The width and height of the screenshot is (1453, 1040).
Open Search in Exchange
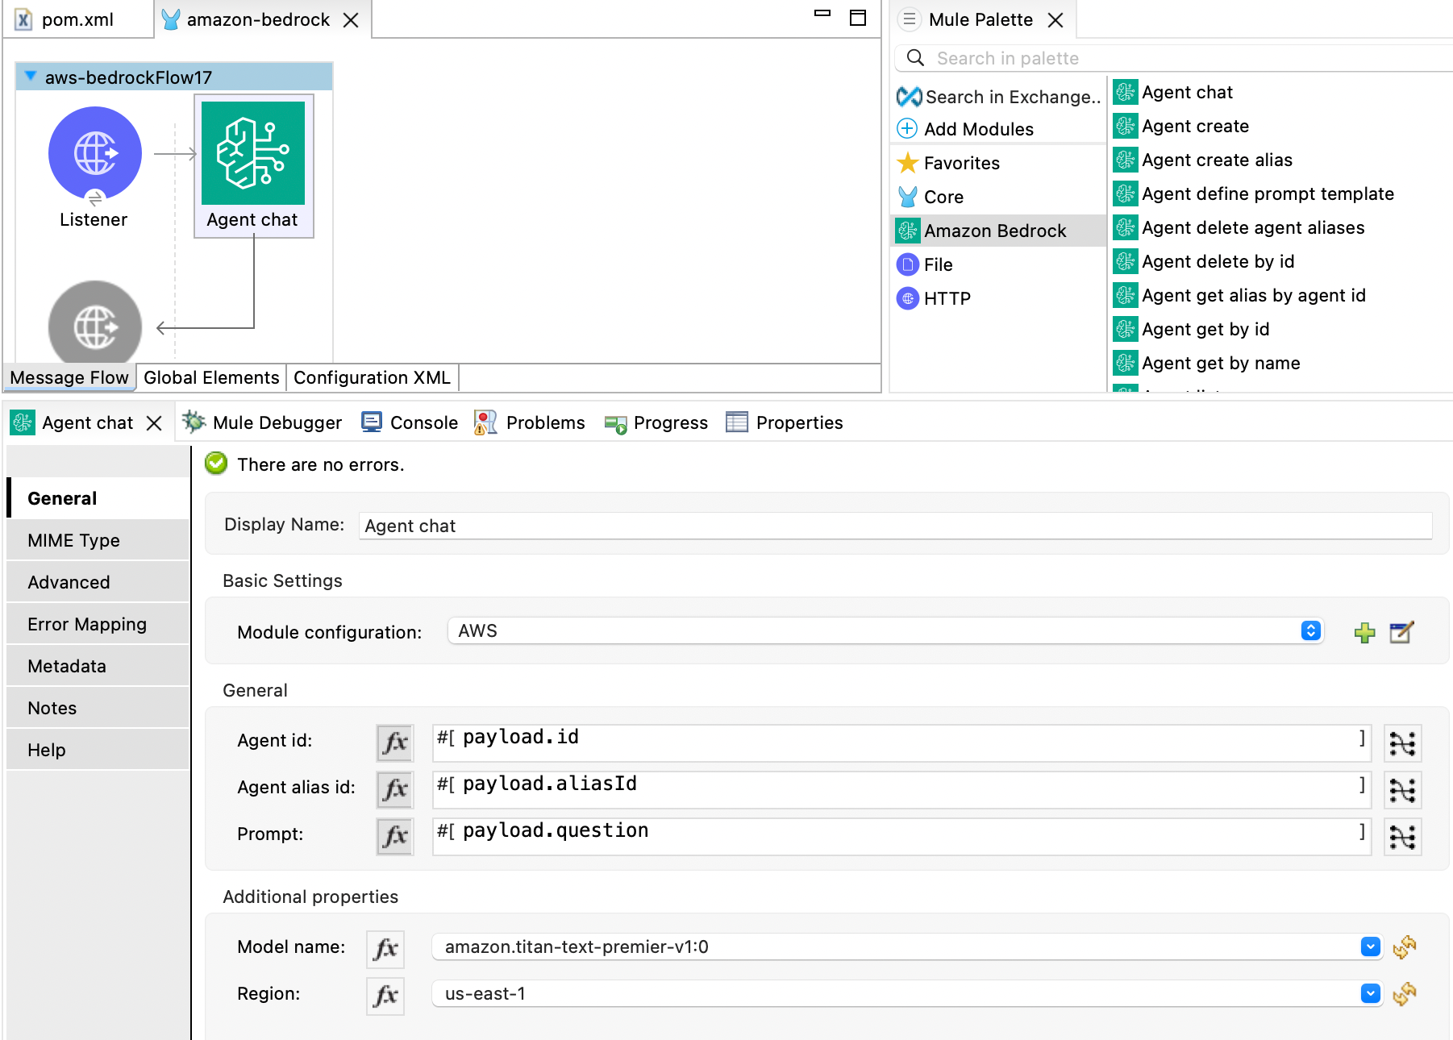pyautogui.click(x=999, y=97)
